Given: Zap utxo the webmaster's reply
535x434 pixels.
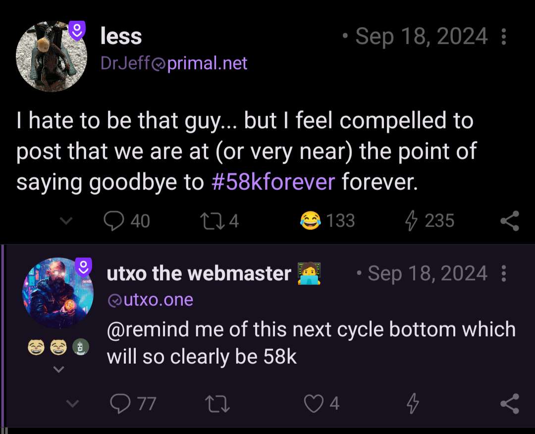Looking at the screenshot, I should click(412, 403).
